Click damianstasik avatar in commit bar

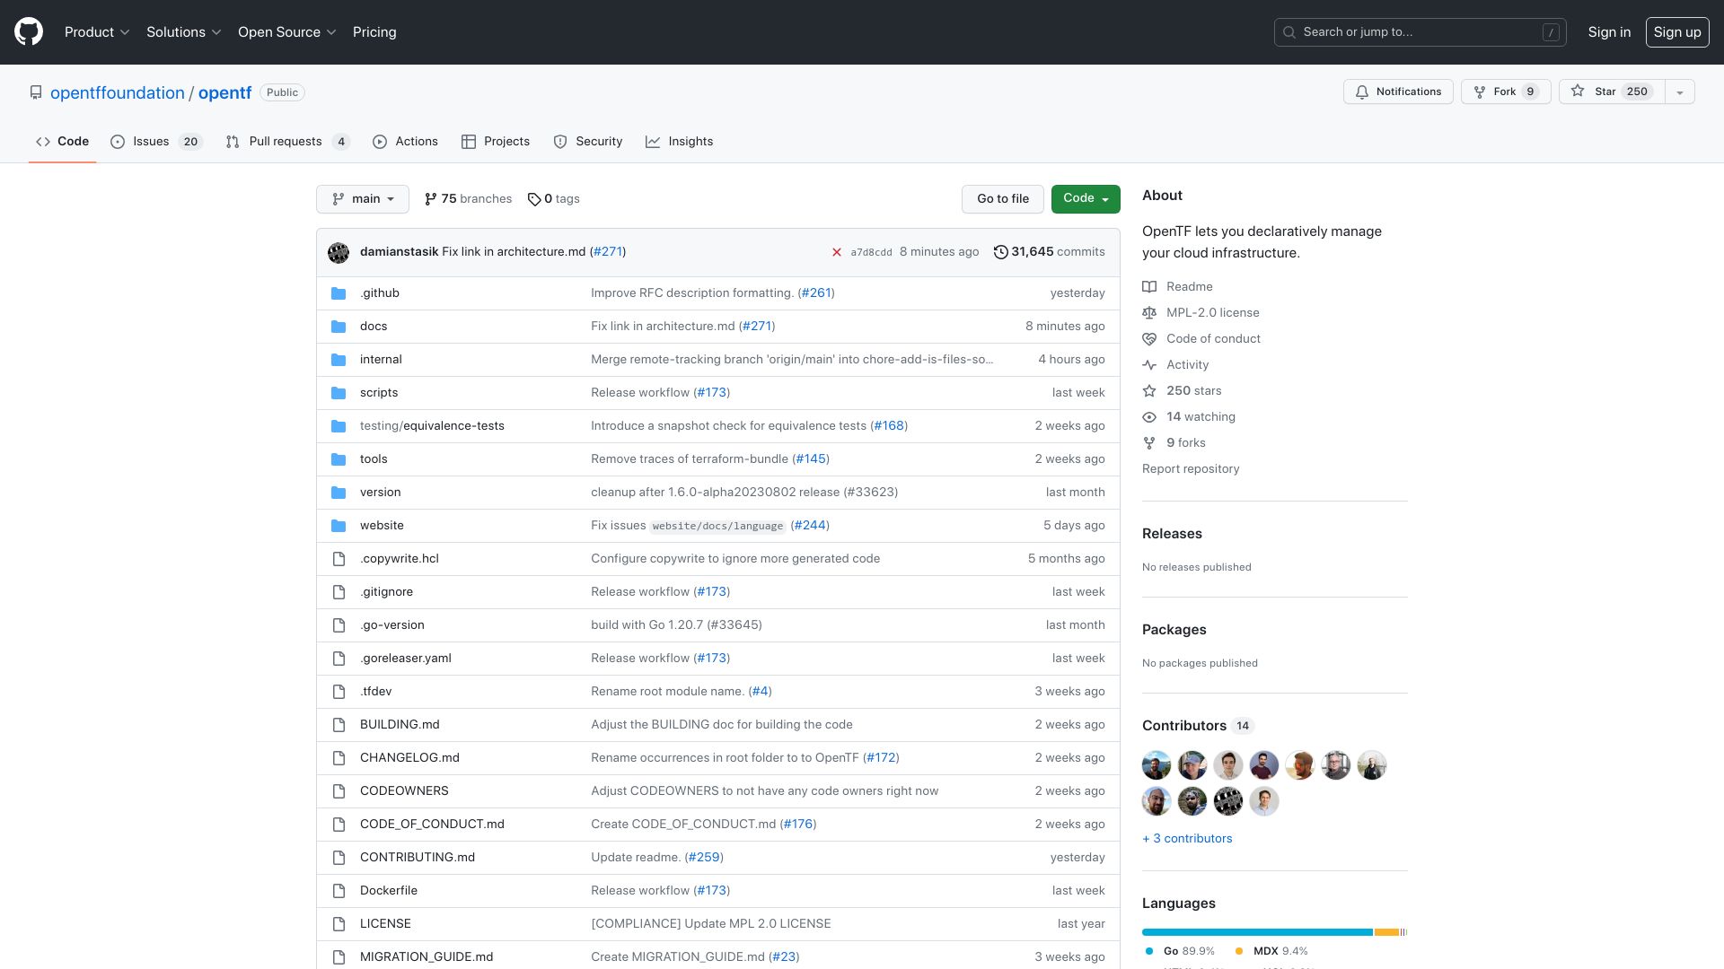tap(339, 252)
